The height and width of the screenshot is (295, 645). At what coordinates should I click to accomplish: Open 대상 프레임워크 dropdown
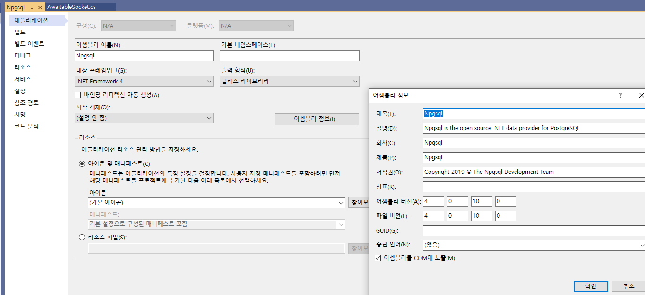point(144,81)
